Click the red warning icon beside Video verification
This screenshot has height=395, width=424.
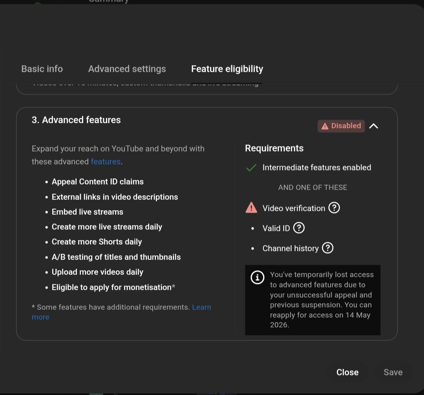tap(251, 208)
